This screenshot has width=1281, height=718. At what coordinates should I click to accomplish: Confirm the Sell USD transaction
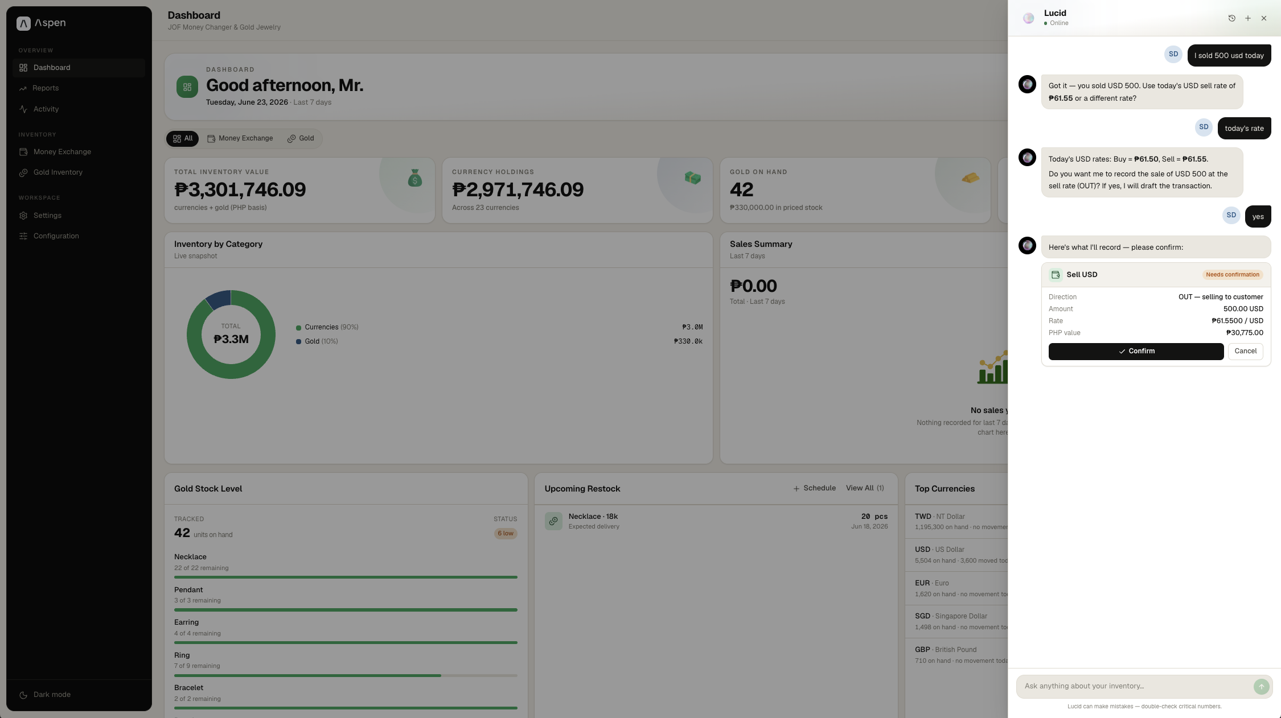[1136, 352]
